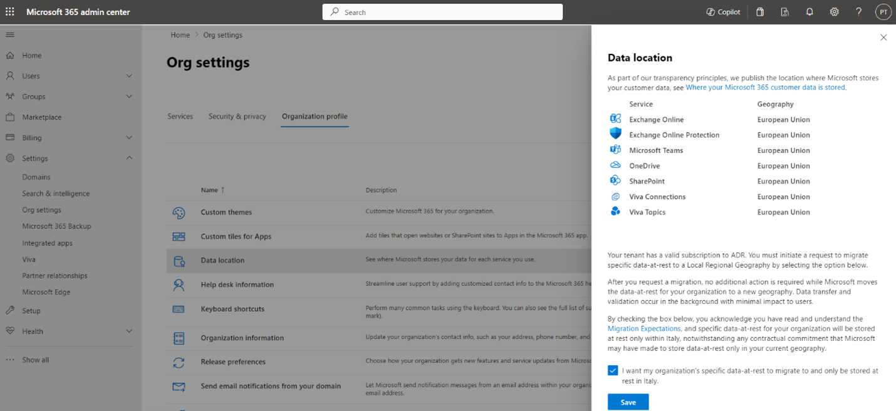Click the Org settings breadcrumb

point(222,35)
